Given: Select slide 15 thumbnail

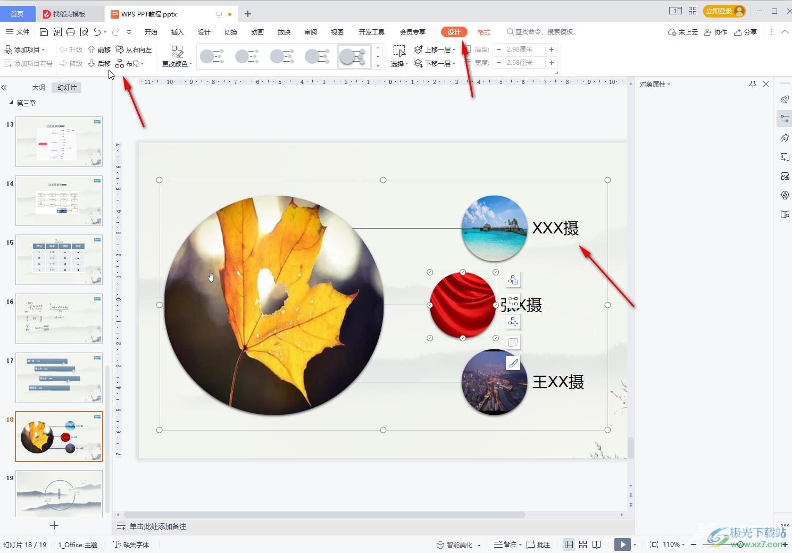Looking at the screenshot, I should pos(59,259).
